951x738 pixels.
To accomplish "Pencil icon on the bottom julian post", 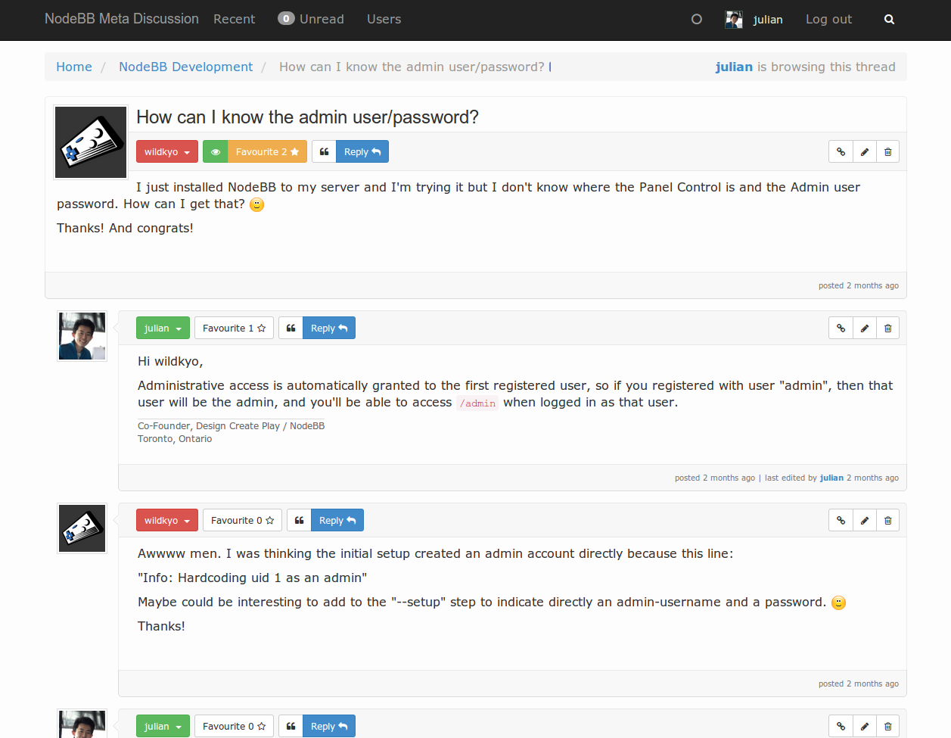I will [x=864, y=727].
